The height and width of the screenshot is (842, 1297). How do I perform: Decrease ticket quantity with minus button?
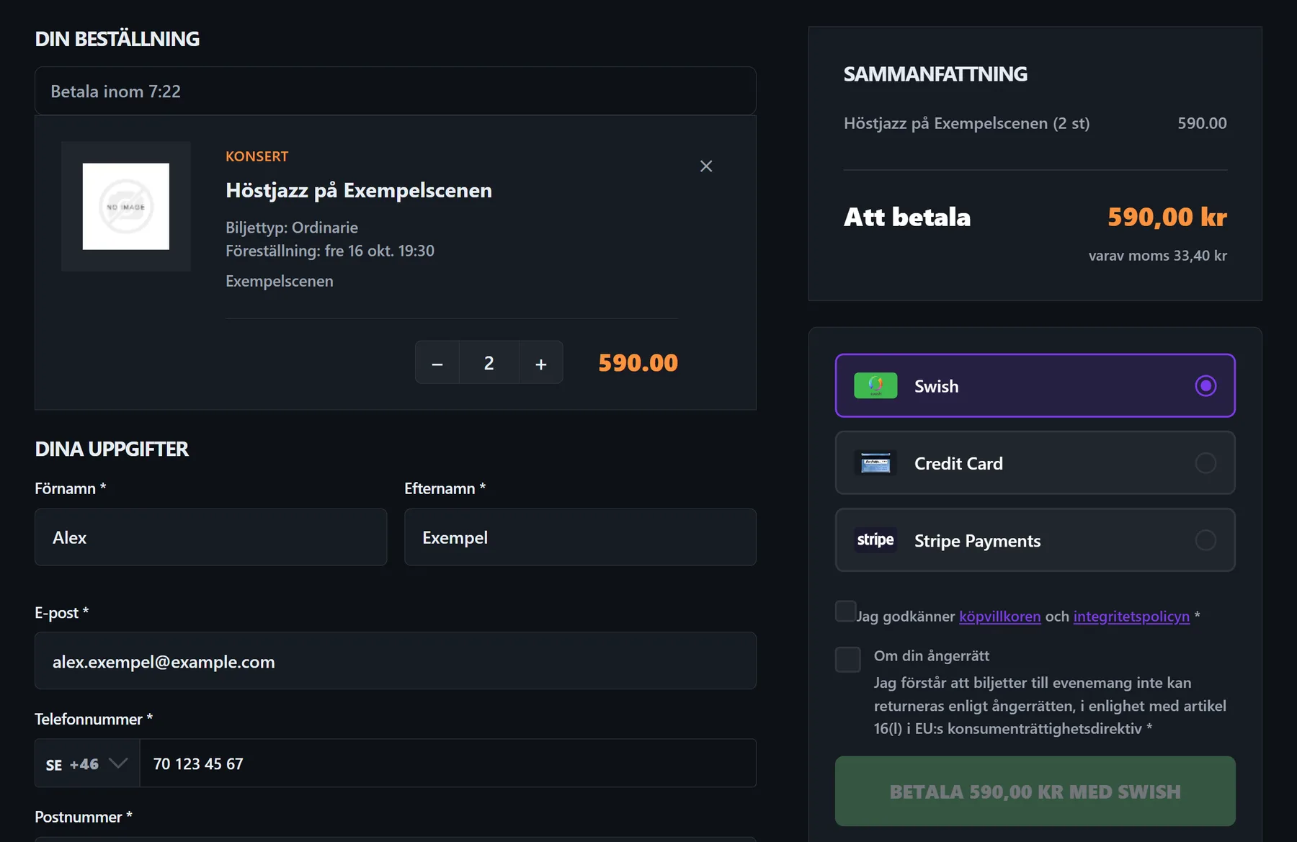pyautogui.click(x=437, y=363)
